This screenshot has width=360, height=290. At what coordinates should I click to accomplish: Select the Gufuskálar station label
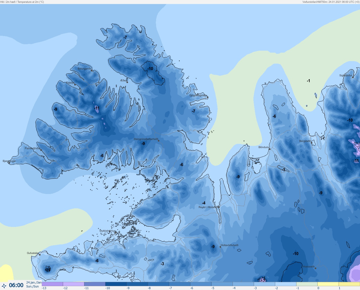click(33, 253)
